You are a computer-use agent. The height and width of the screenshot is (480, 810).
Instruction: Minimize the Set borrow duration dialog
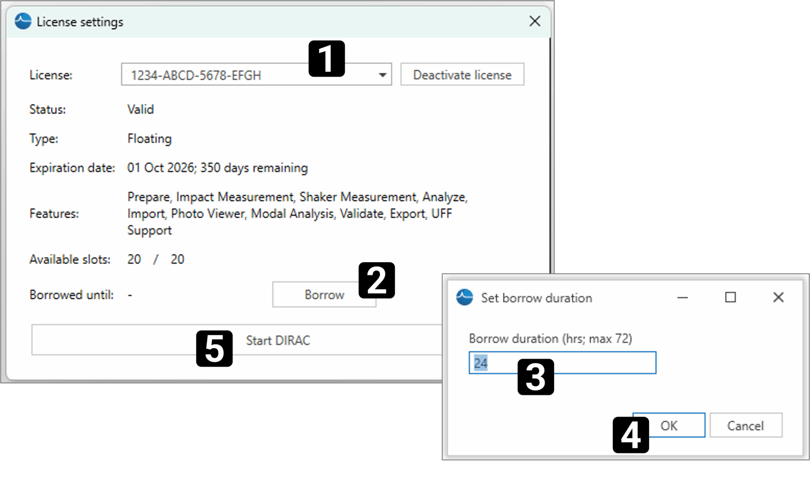[682, 297]
